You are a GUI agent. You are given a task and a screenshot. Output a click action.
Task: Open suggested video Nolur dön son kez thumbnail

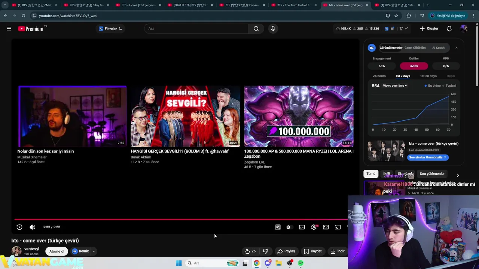click(x=72, y=117)
